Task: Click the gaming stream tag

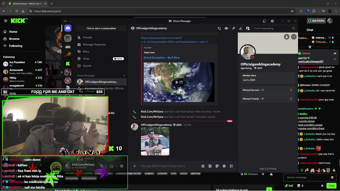Action: click(195, 173)
